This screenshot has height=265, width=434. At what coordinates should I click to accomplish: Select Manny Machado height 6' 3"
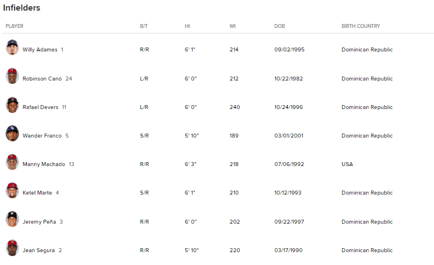(x=190, y=164)
